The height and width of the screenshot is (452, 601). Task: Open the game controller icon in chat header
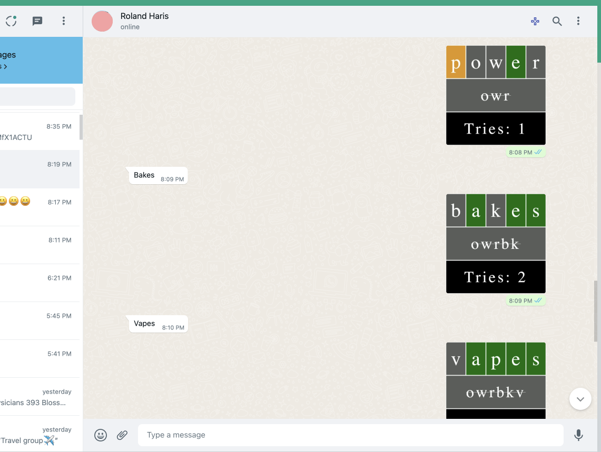pos(535,21)
